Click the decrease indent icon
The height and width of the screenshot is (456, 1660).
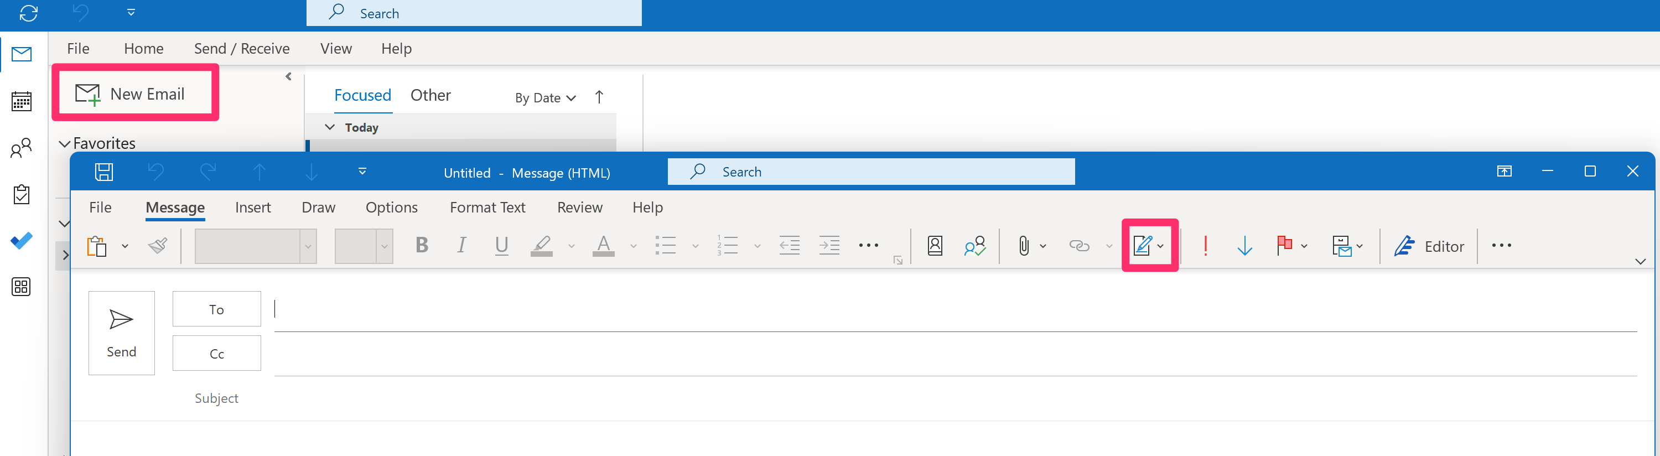coord(790,245)
